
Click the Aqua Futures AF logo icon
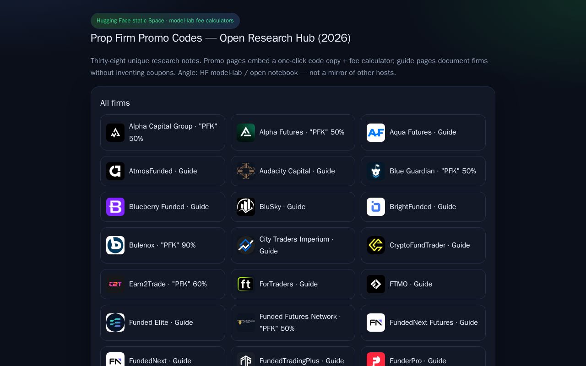point(376,133)
